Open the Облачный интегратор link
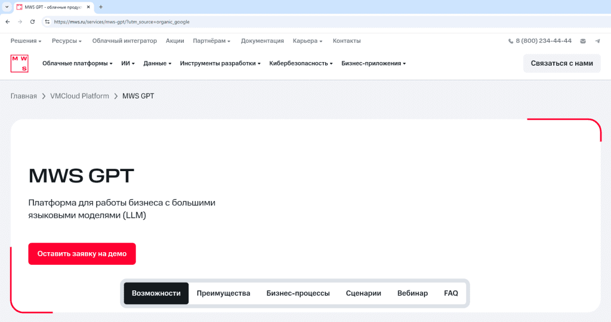This screenshot has height=322, width=611. tap(124, 41)
